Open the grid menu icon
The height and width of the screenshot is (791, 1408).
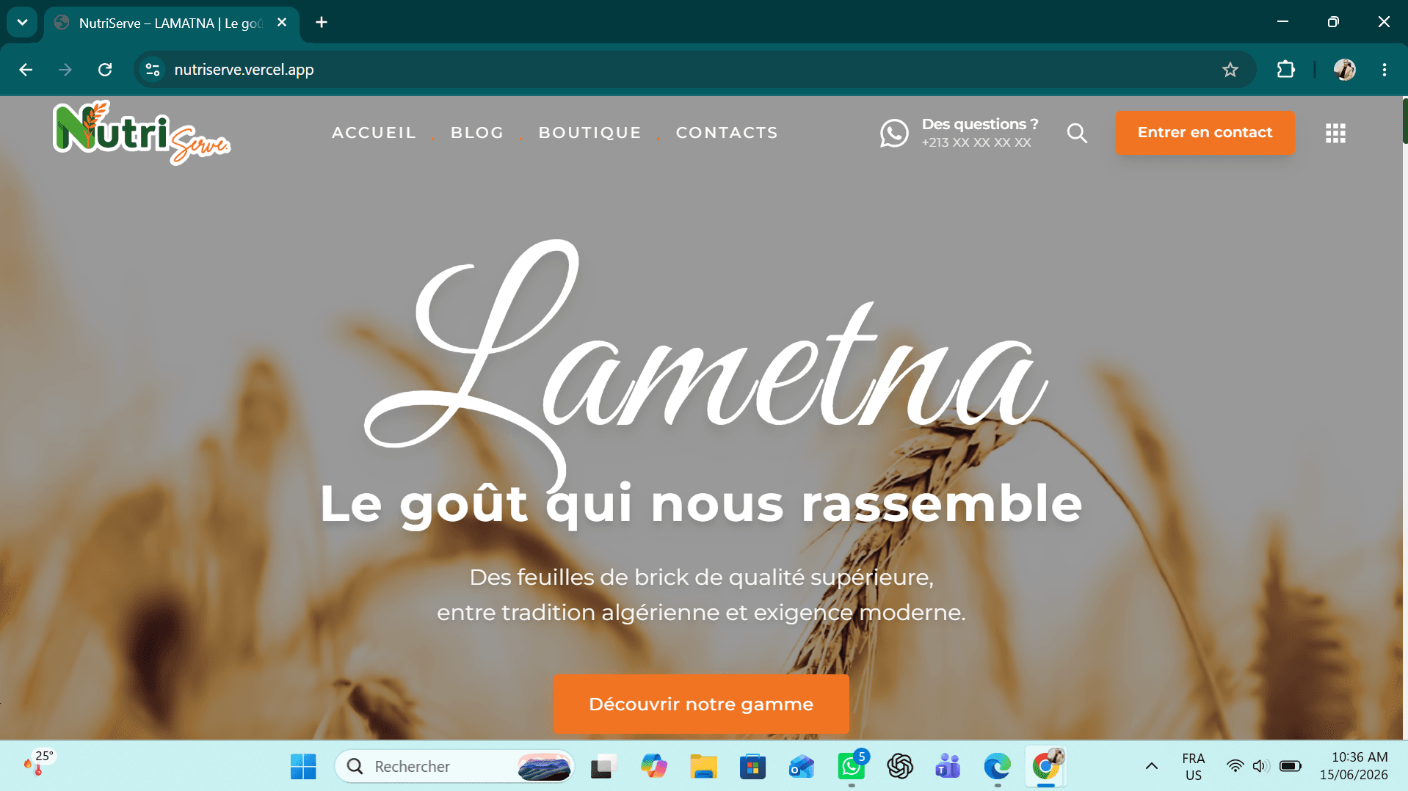tap(1335, 133)
